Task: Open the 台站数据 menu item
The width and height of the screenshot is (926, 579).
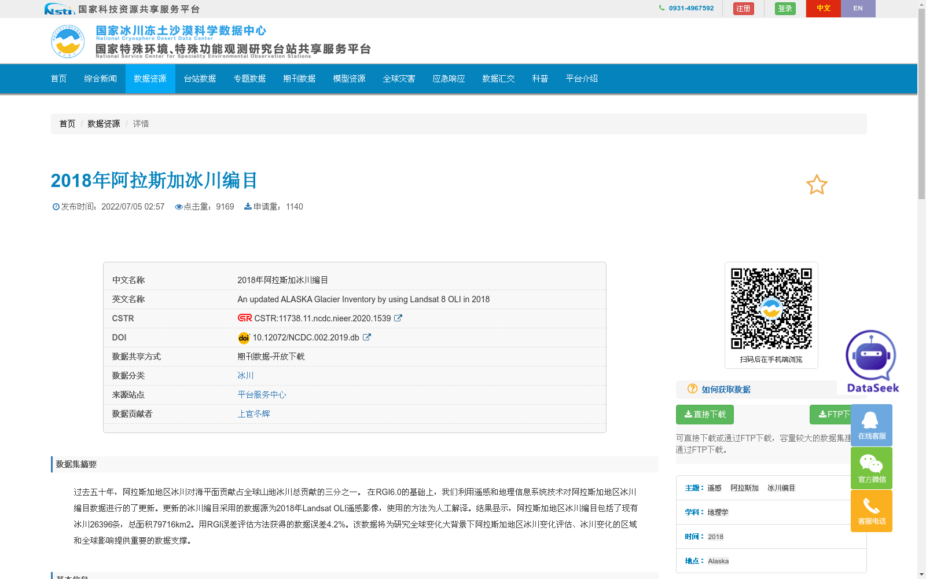Action: pos(200,79)
